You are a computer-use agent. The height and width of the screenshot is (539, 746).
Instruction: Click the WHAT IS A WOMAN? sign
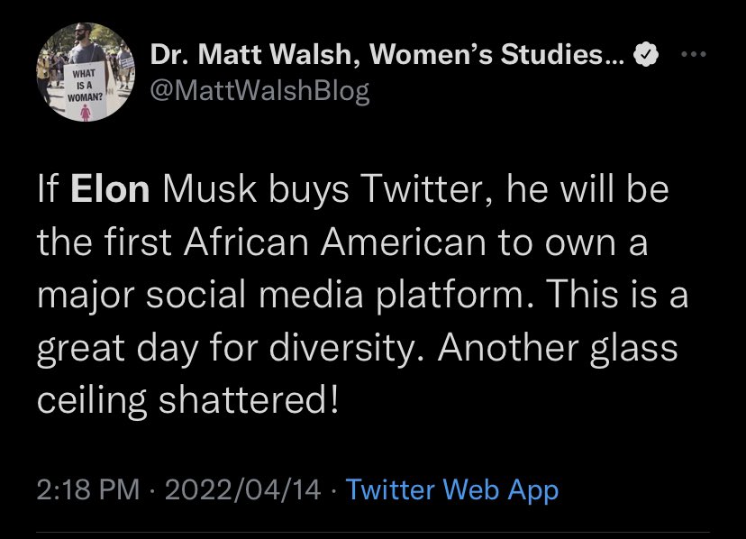click(85, 91)
